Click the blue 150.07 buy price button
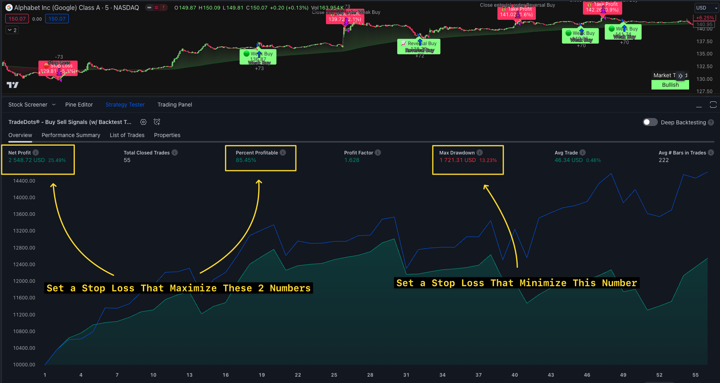Image resolution: width=720 pixels, height=383 pixels. pos(57,19)
